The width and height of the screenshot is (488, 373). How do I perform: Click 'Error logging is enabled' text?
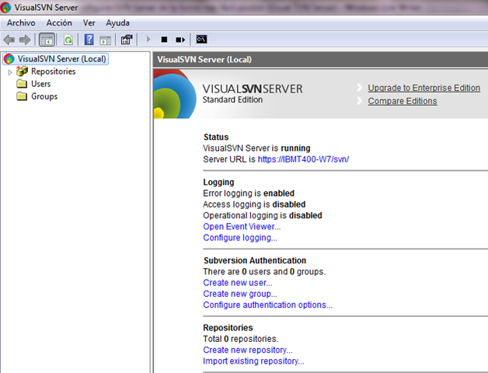pos(249,193)
